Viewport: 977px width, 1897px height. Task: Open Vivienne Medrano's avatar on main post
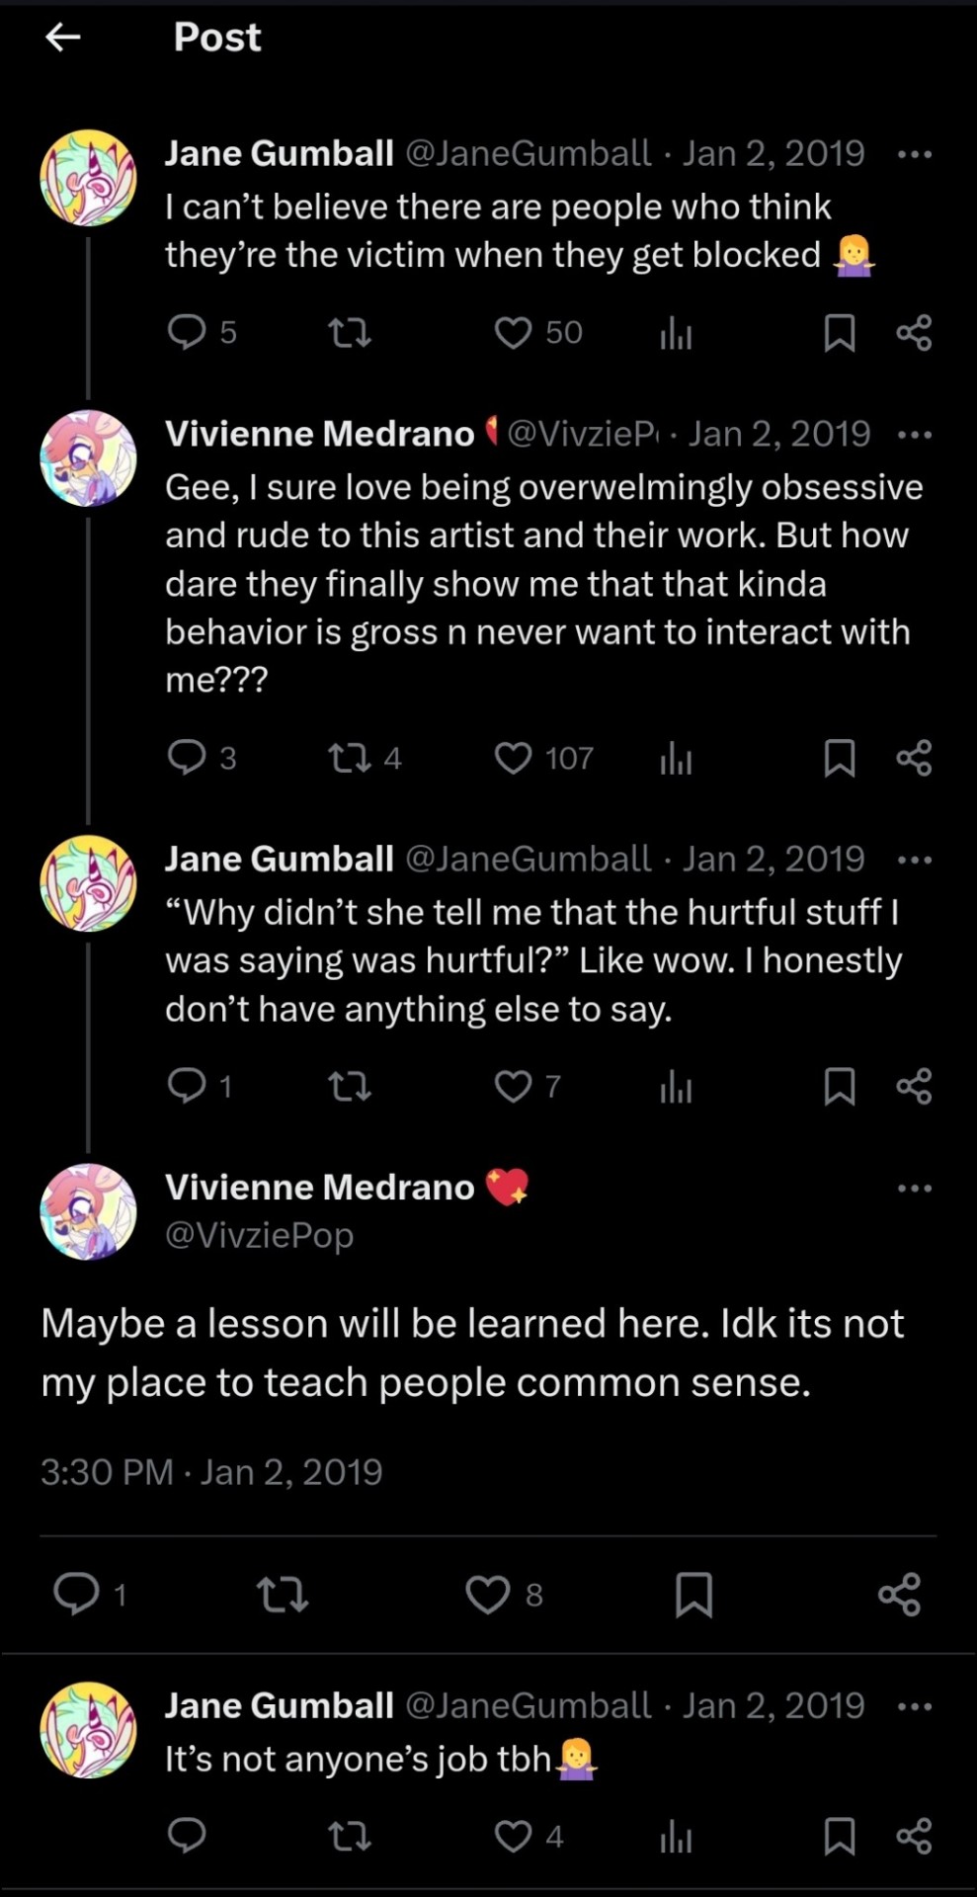click(x=88, y=1211)
